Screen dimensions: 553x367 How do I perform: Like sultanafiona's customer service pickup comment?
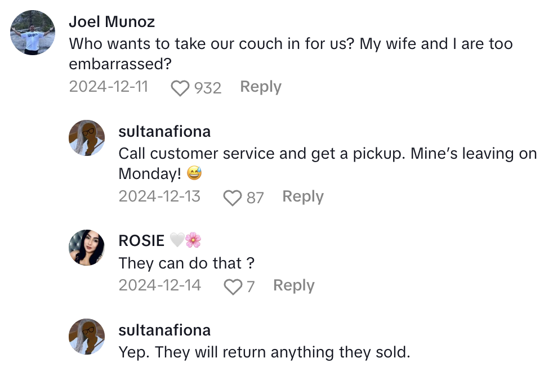click(232, 198)
